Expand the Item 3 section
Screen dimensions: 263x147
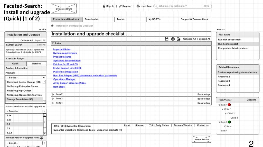[53, 99]
